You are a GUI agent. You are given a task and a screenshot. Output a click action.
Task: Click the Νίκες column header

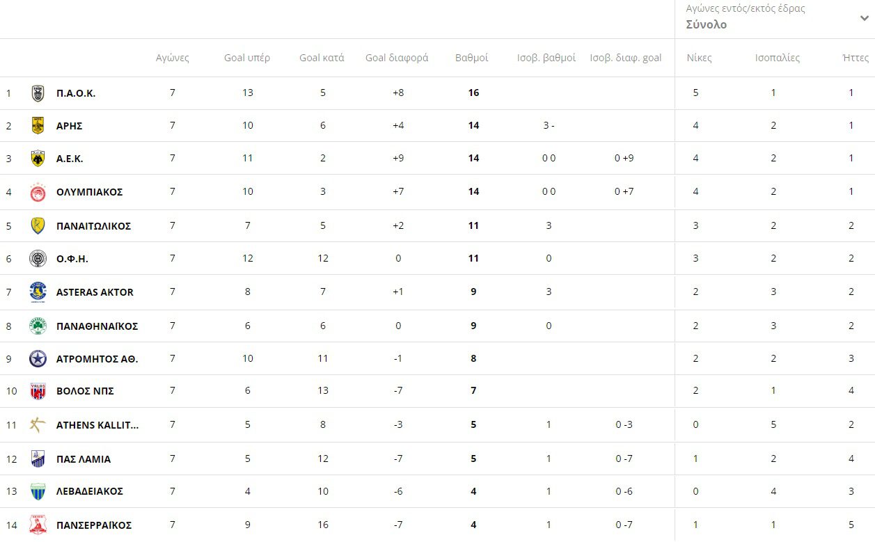tap(699, 58)
